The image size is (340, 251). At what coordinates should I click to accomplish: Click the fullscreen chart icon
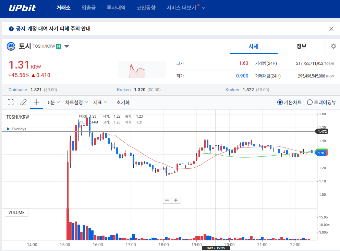tap(11, 102)
